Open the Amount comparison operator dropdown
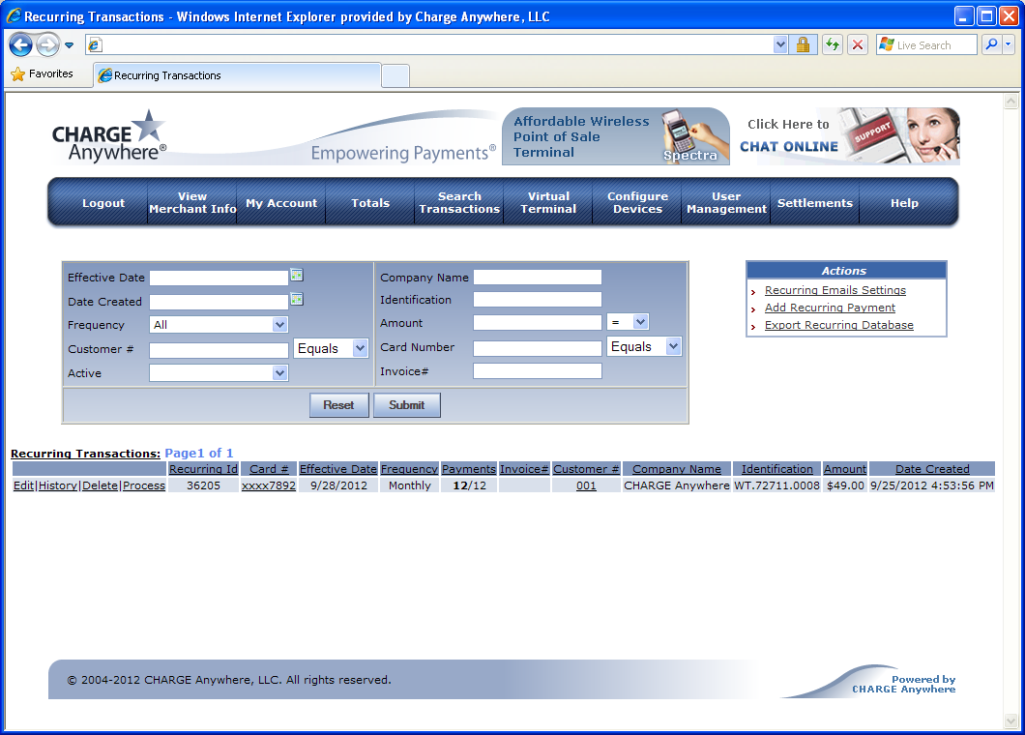 coord(639,322)
